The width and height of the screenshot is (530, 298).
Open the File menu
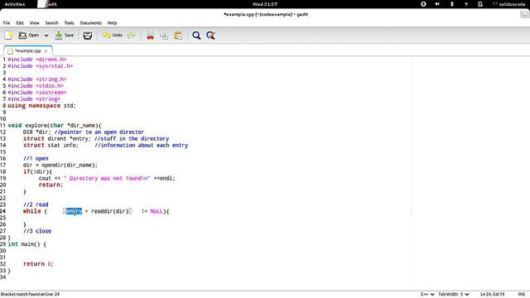7,23
